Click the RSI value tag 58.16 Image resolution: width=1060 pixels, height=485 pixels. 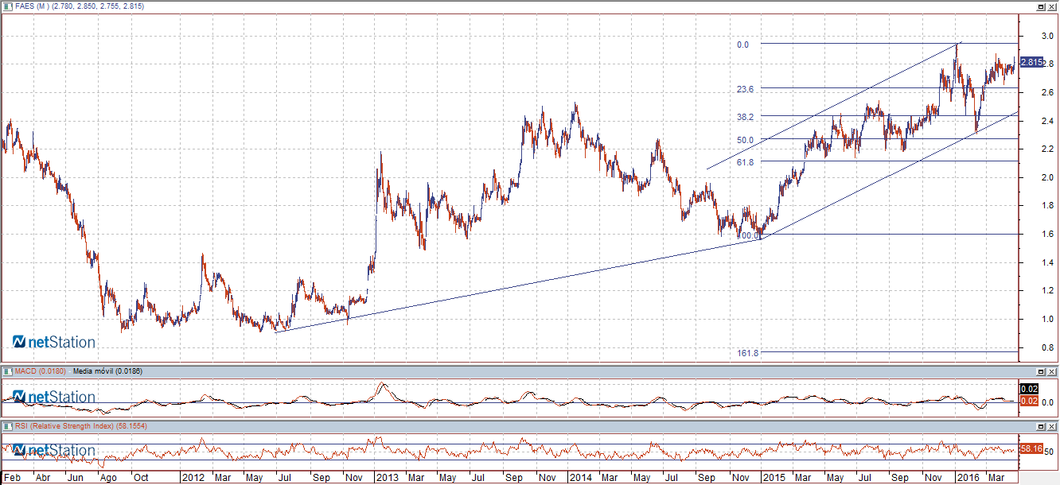pos(1031,449)
